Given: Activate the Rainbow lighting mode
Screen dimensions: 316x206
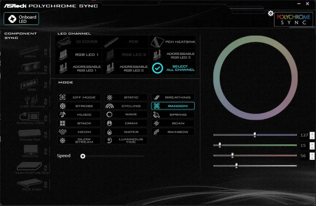Looking at the screenshot, I should pos(173,132).
